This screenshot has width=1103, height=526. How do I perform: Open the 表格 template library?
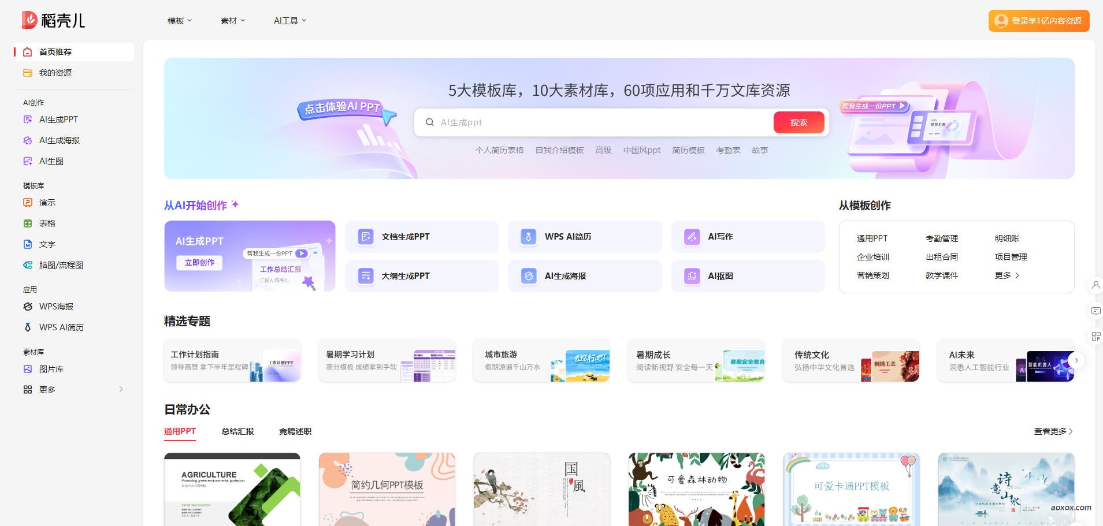click(x=47, y=223)
